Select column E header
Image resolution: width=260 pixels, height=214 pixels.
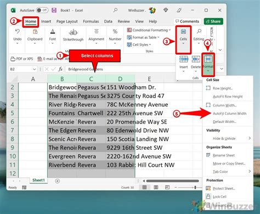click(149, 79)
